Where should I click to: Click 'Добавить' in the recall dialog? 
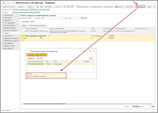click(31, 58)
